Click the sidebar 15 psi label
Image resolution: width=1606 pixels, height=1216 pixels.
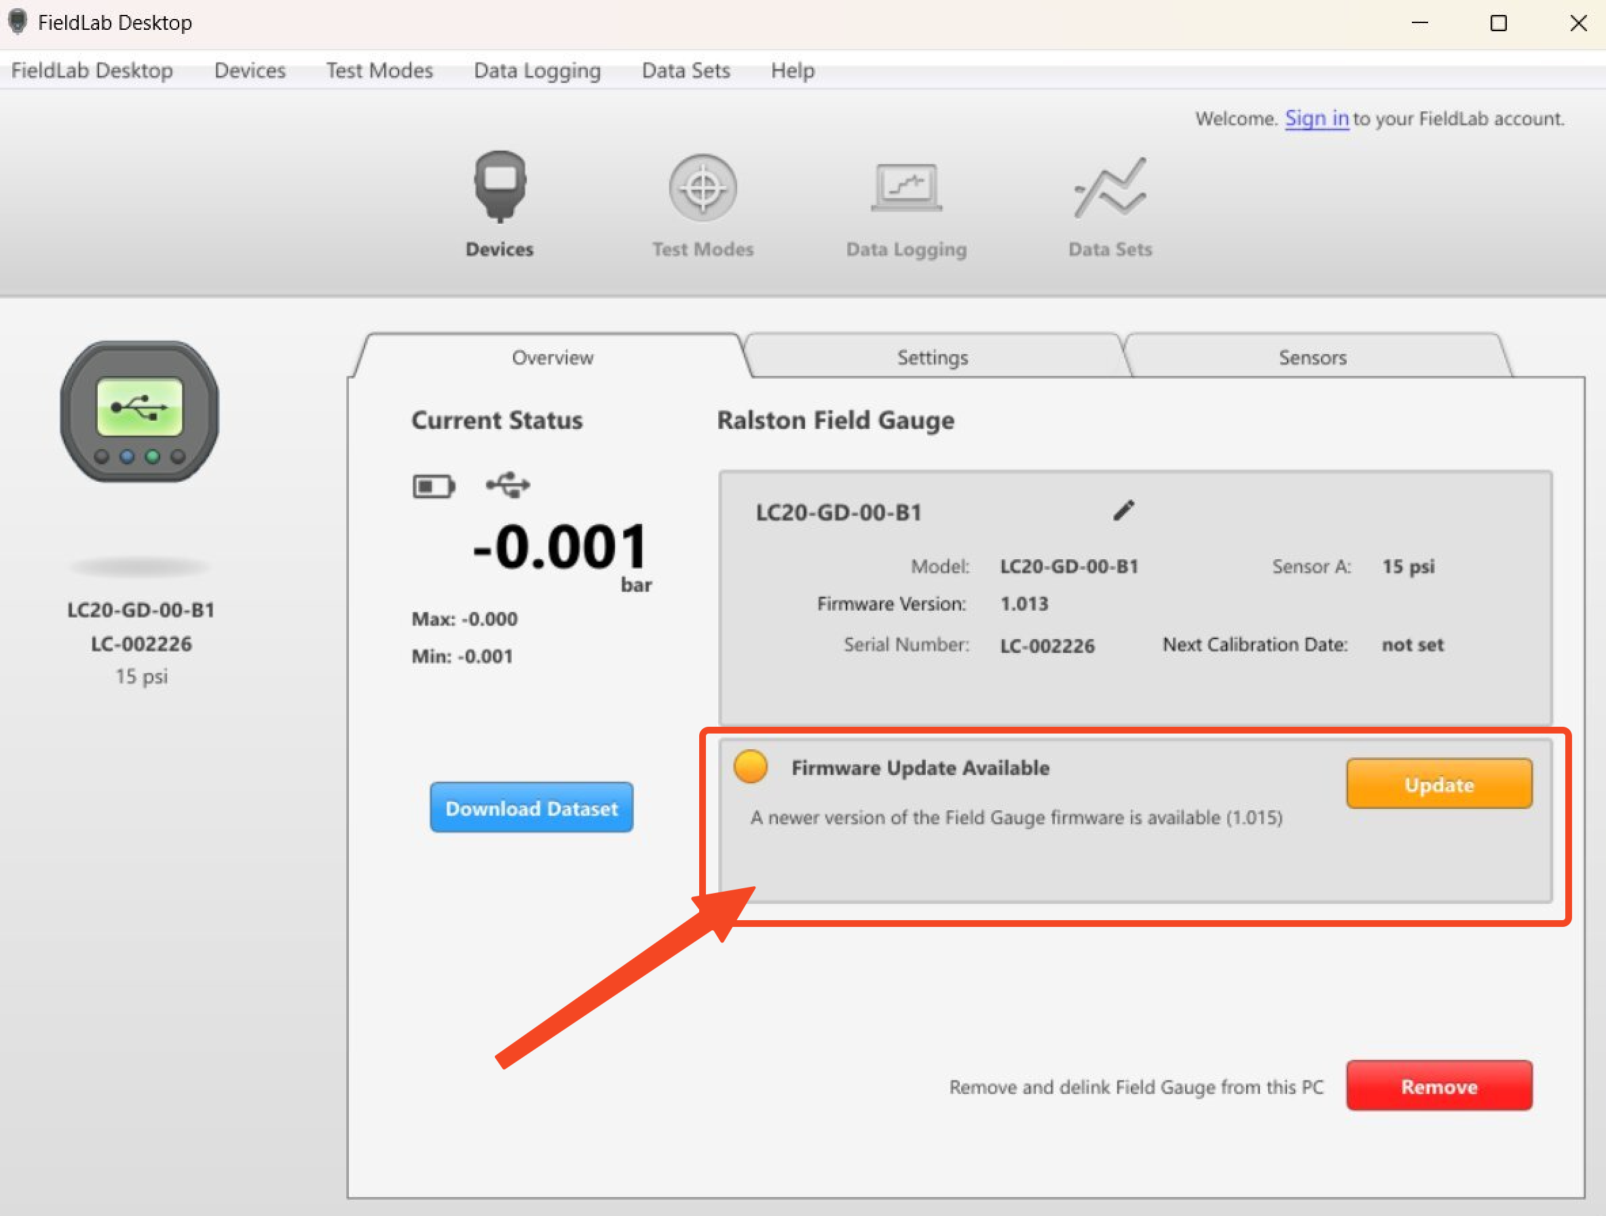[x=141, y=677]
